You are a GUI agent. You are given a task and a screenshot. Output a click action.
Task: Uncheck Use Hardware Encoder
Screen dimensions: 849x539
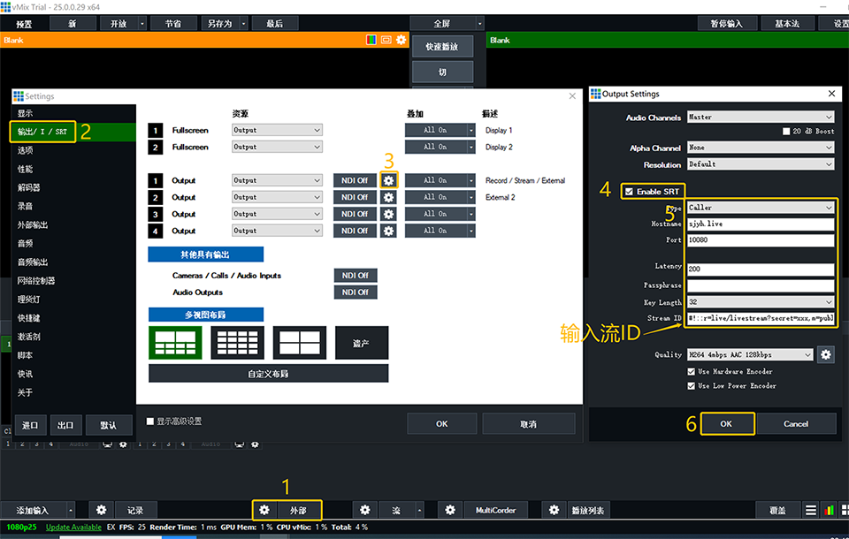click(692, 372)
